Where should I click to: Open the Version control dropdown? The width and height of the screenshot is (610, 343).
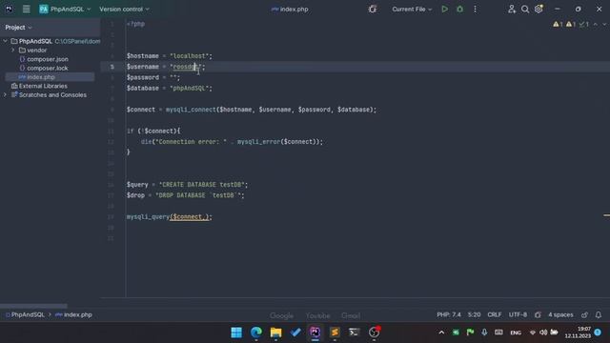124,9
